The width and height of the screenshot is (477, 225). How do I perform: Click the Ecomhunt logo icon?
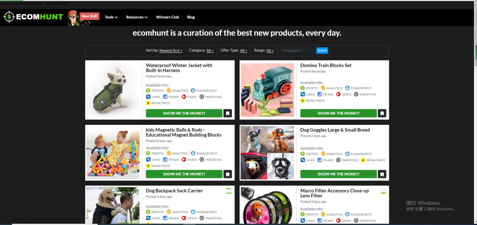[x=9, y=17]
